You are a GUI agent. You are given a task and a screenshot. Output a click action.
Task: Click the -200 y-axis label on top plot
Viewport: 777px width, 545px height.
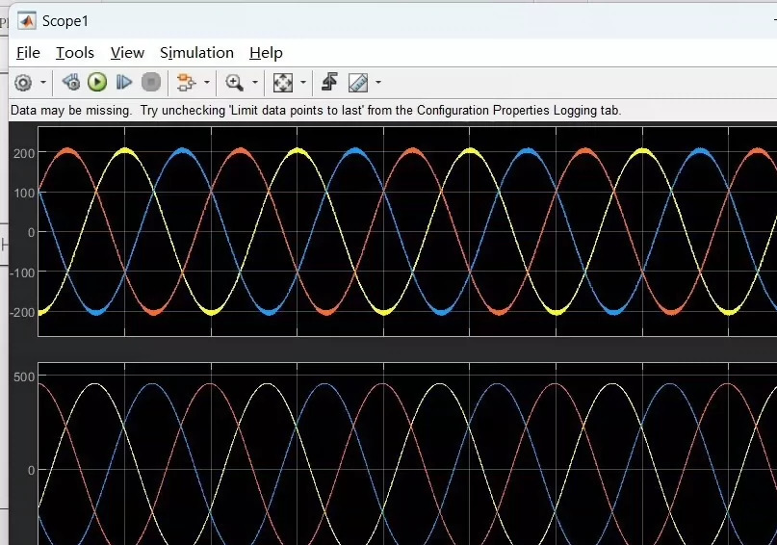tap(22, 313)
